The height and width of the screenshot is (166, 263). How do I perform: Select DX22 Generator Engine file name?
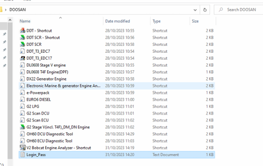[46, 79]
